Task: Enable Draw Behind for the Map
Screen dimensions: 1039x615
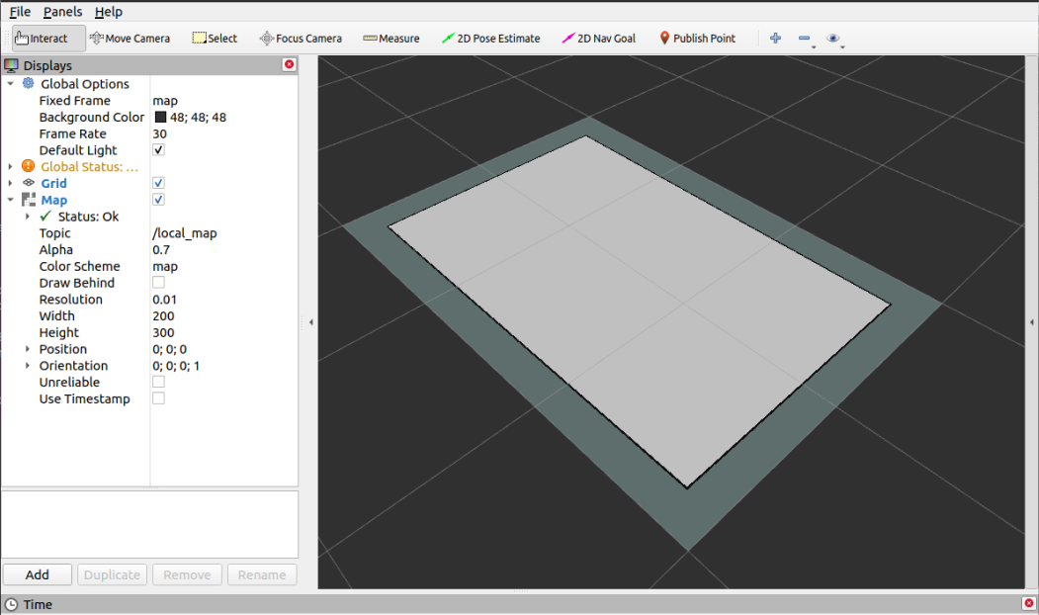Action: pyautogui.click(x=158, y=282)
